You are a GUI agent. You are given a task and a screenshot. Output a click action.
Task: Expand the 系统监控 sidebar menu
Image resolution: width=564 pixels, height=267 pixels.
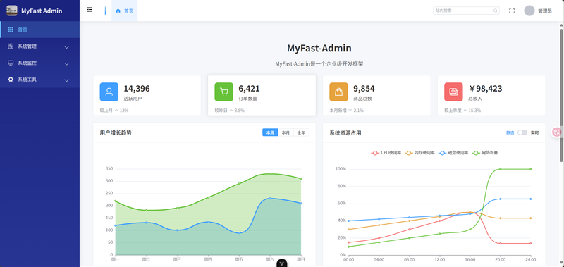point(40,63)
